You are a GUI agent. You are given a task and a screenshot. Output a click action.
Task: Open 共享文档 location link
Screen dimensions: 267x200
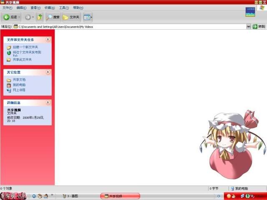coord(19,80)
